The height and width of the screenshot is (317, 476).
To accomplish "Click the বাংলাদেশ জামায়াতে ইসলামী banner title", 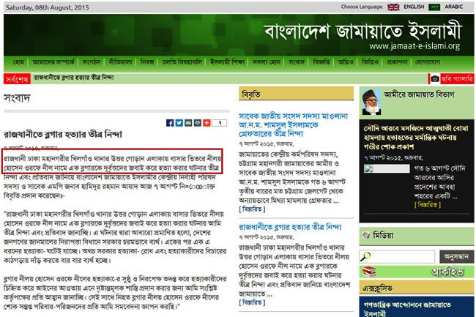I will (362, 30).
